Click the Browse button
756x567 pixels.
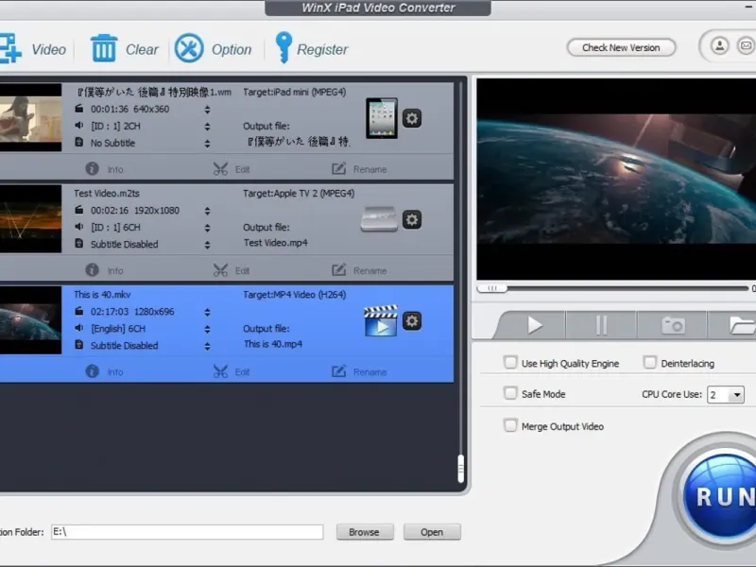(x=365, y=532)
